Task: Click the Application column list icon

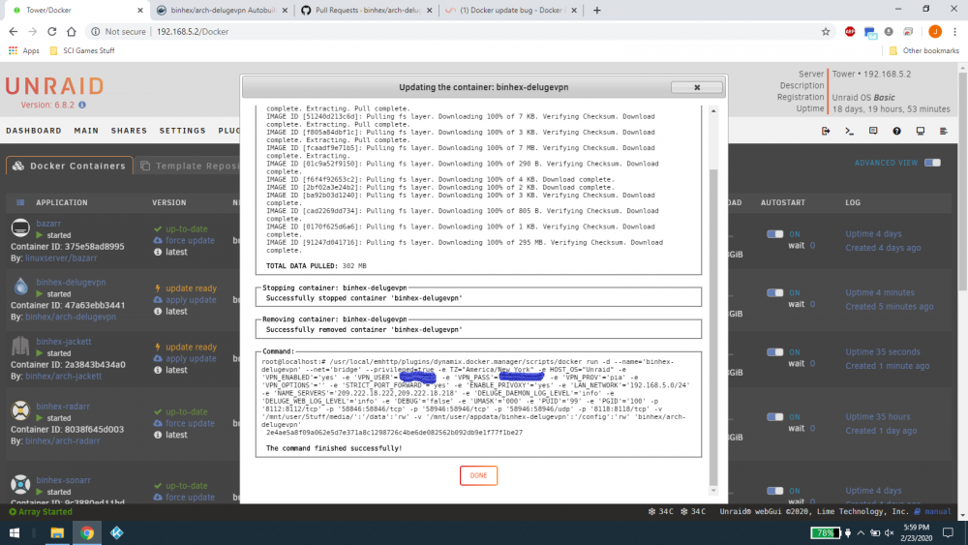Action: [20, 202]
